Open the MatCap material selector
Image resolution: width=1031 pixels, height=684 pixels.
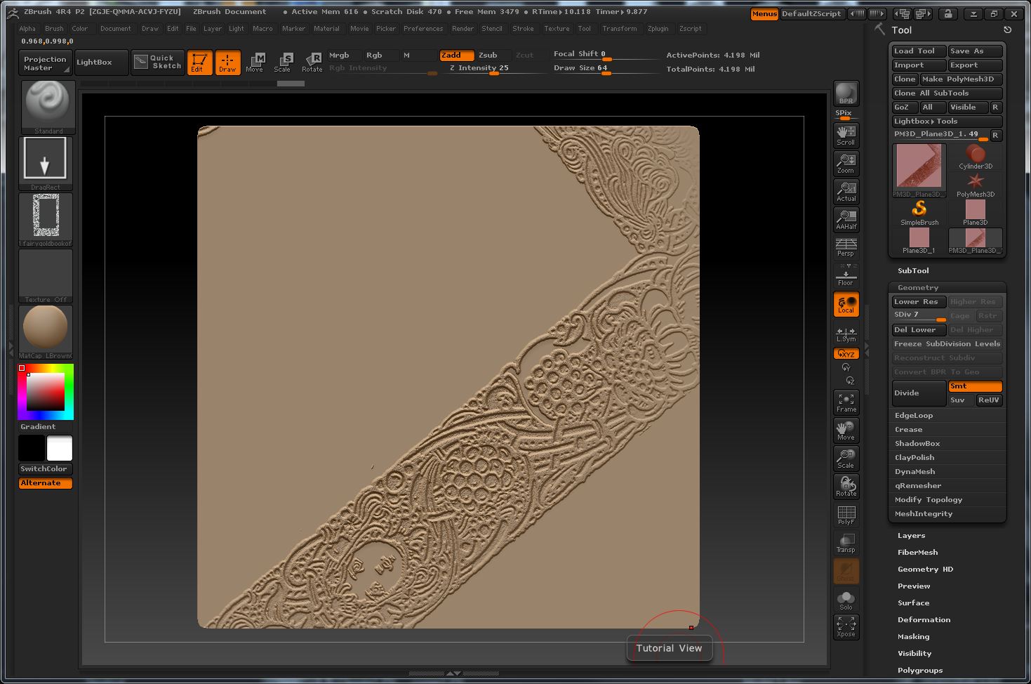coord(46,331)
